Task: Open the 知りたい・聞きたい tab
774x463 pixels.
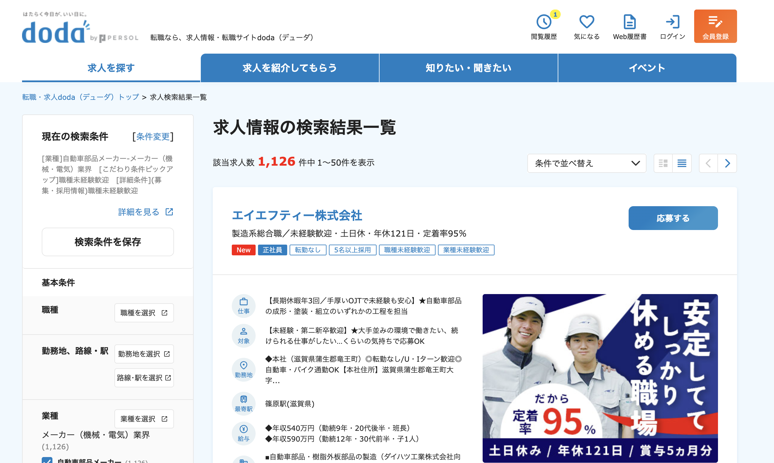Action: pyautogui.click(x=468, y=68)
